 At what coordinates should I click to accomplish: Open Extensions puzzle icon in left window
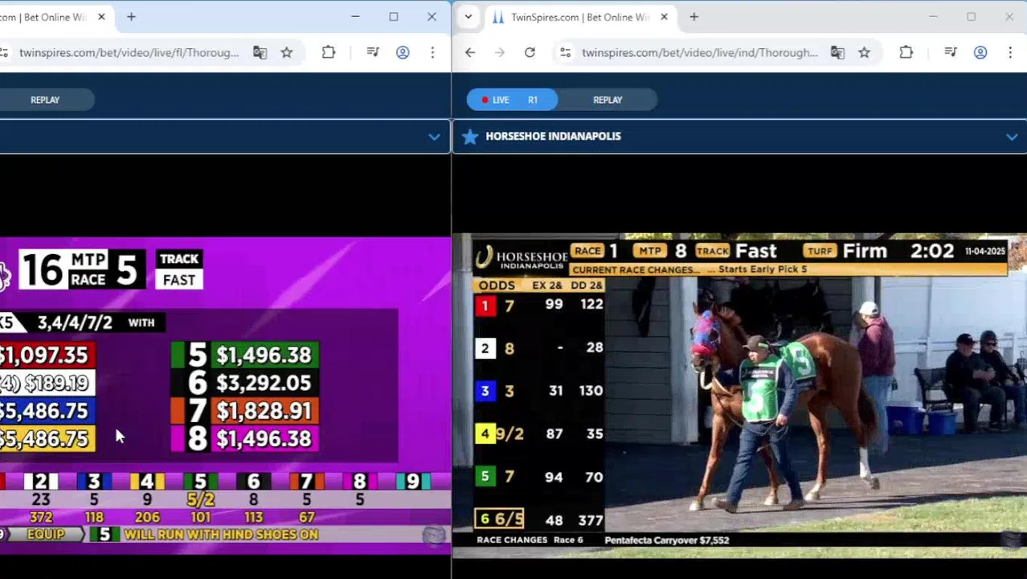(x=329, y=52)
